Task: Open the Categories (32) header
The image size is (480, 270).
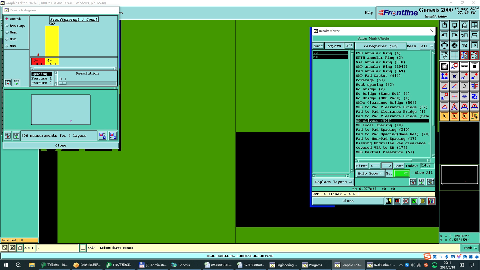Action: point(380,46)
